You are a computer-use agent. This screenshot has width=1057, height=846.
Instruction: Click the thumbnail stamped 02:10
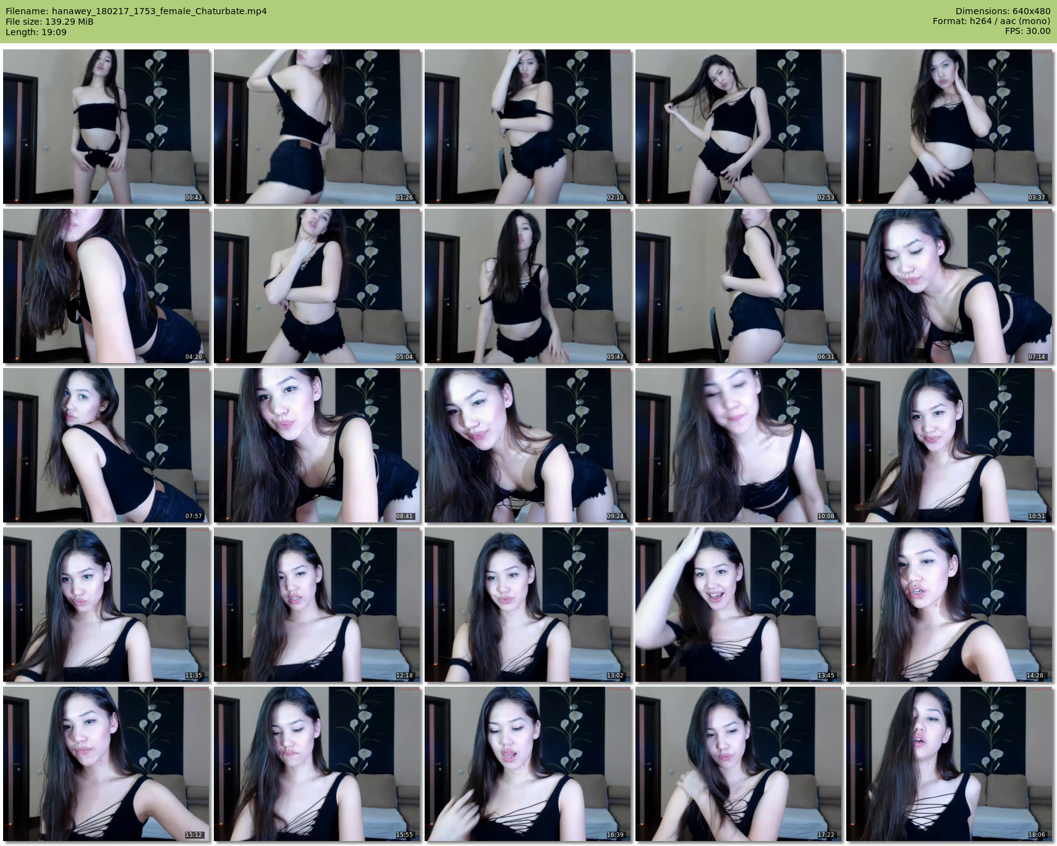coord(527,127)
